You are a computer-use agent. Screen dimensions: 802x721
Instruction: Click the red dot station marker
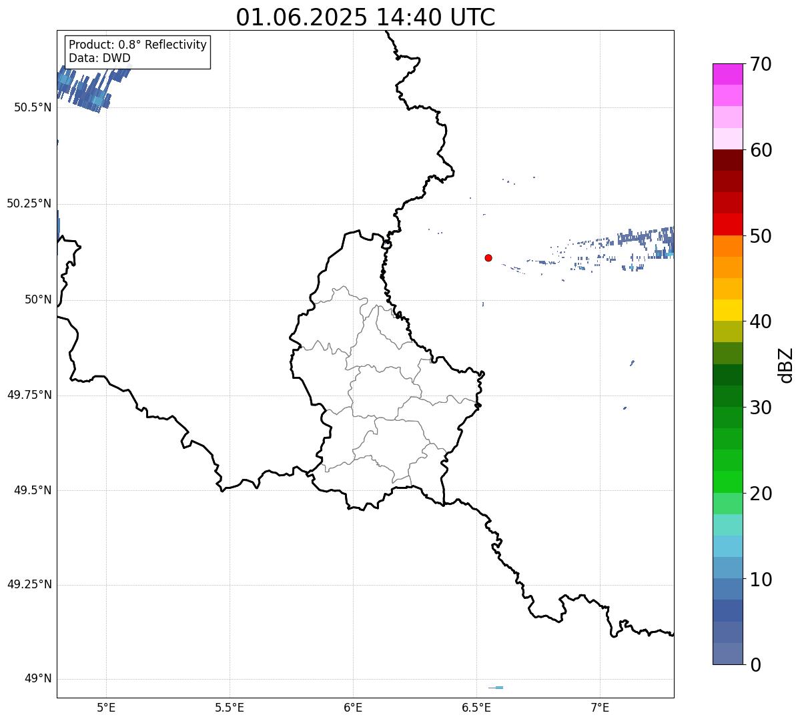tap(488, 257)
